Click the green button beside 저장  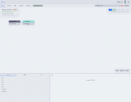pyautogui.click(x=114, y=10)
